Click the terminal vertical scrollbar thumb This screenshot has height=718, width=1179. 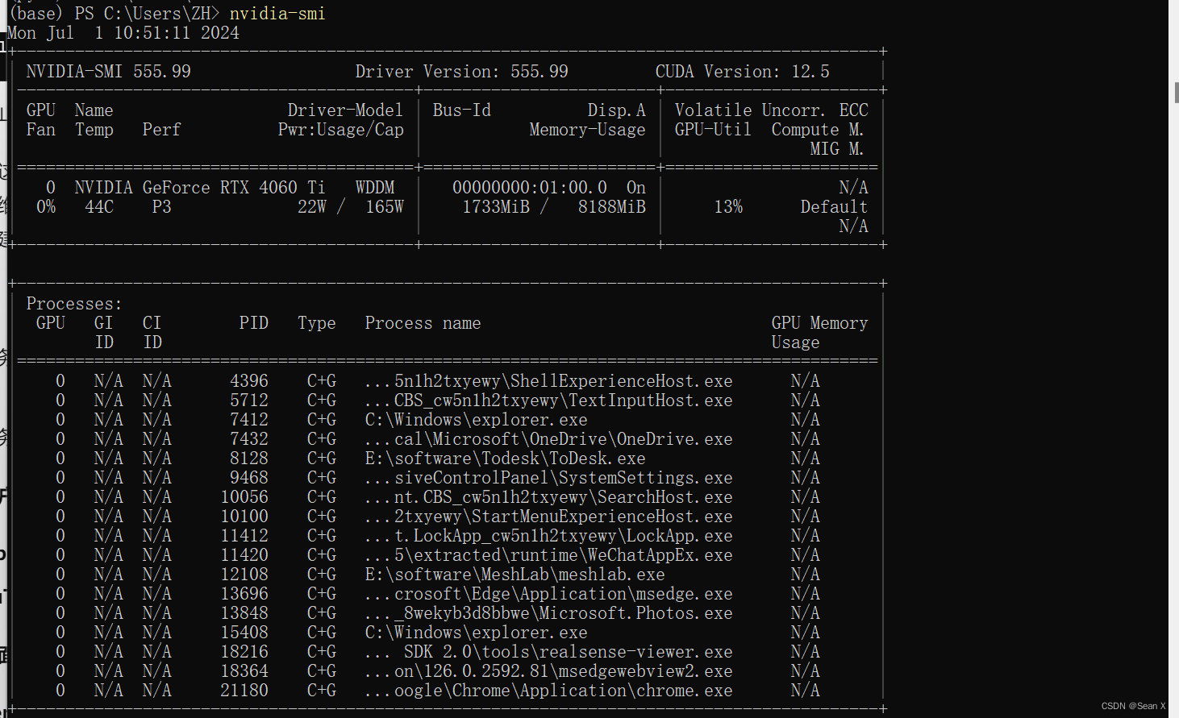(1176, 93)
